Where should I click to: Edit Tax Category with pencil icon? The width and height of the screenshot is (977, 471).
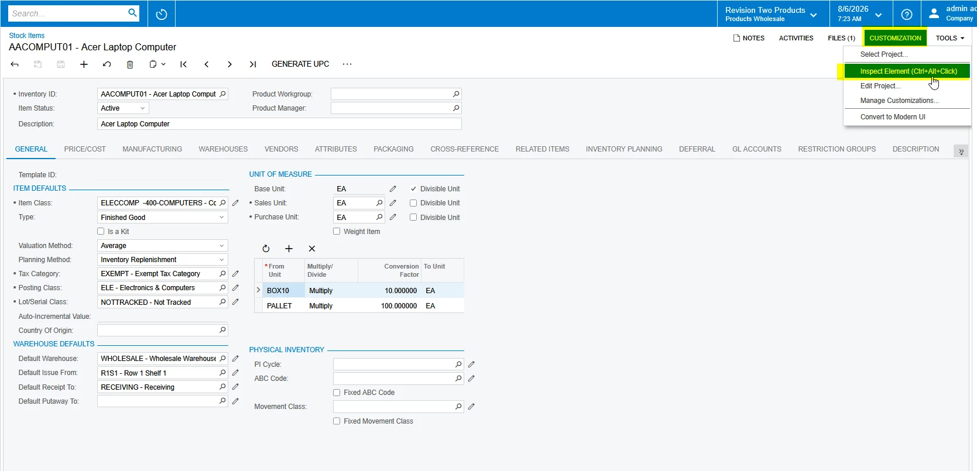235,274
